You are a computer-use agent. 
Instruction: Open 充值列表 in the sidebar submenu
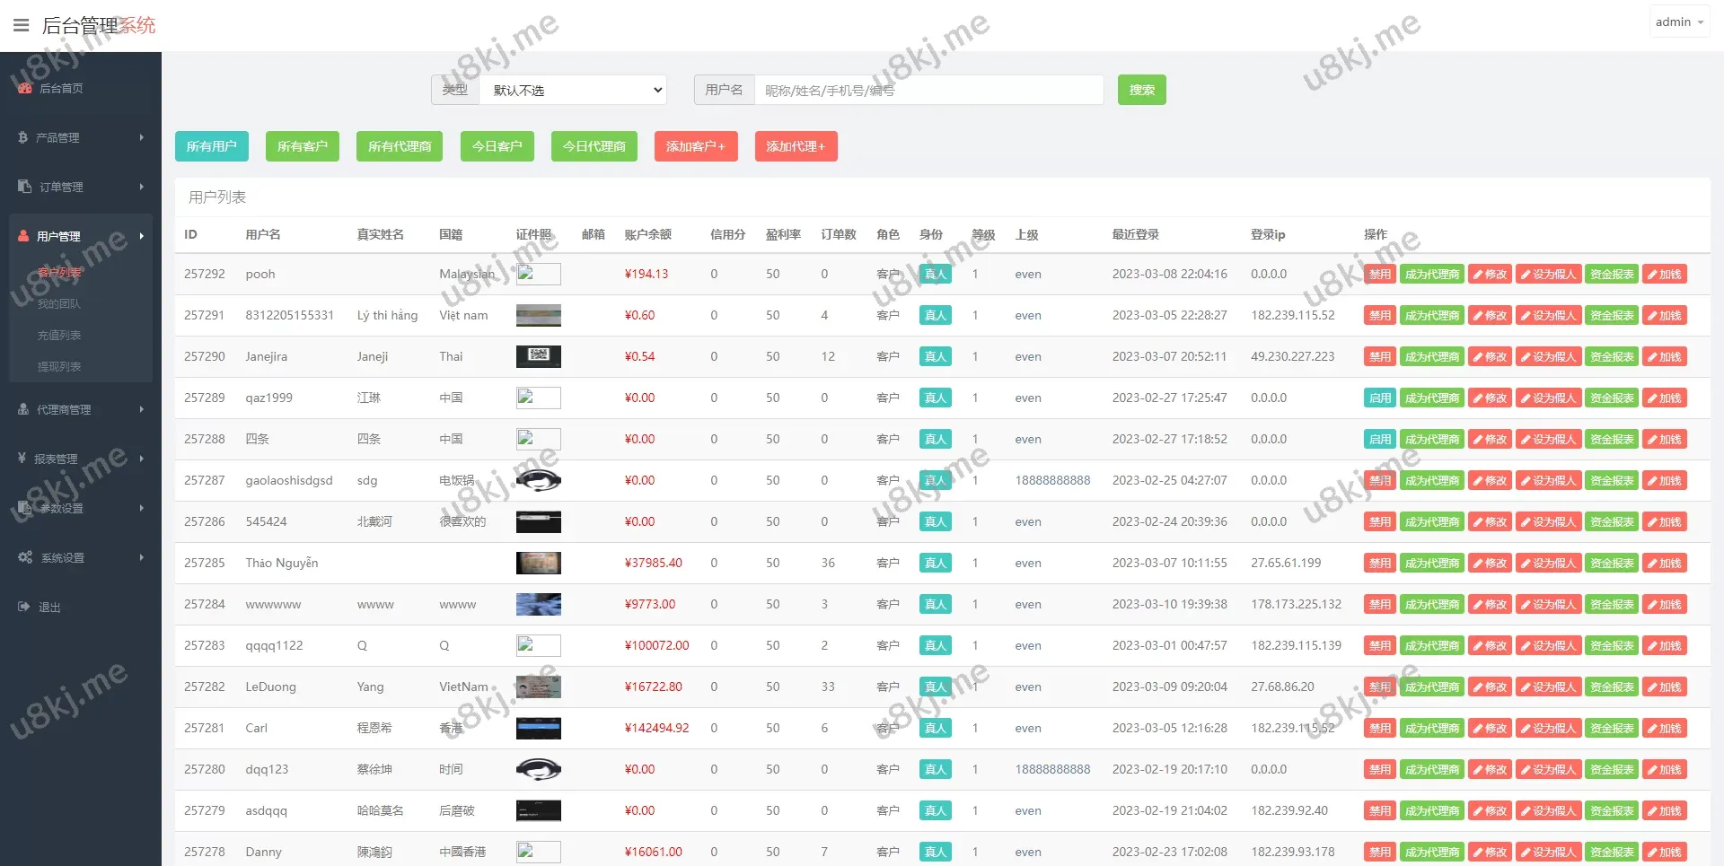click(59, 335)
